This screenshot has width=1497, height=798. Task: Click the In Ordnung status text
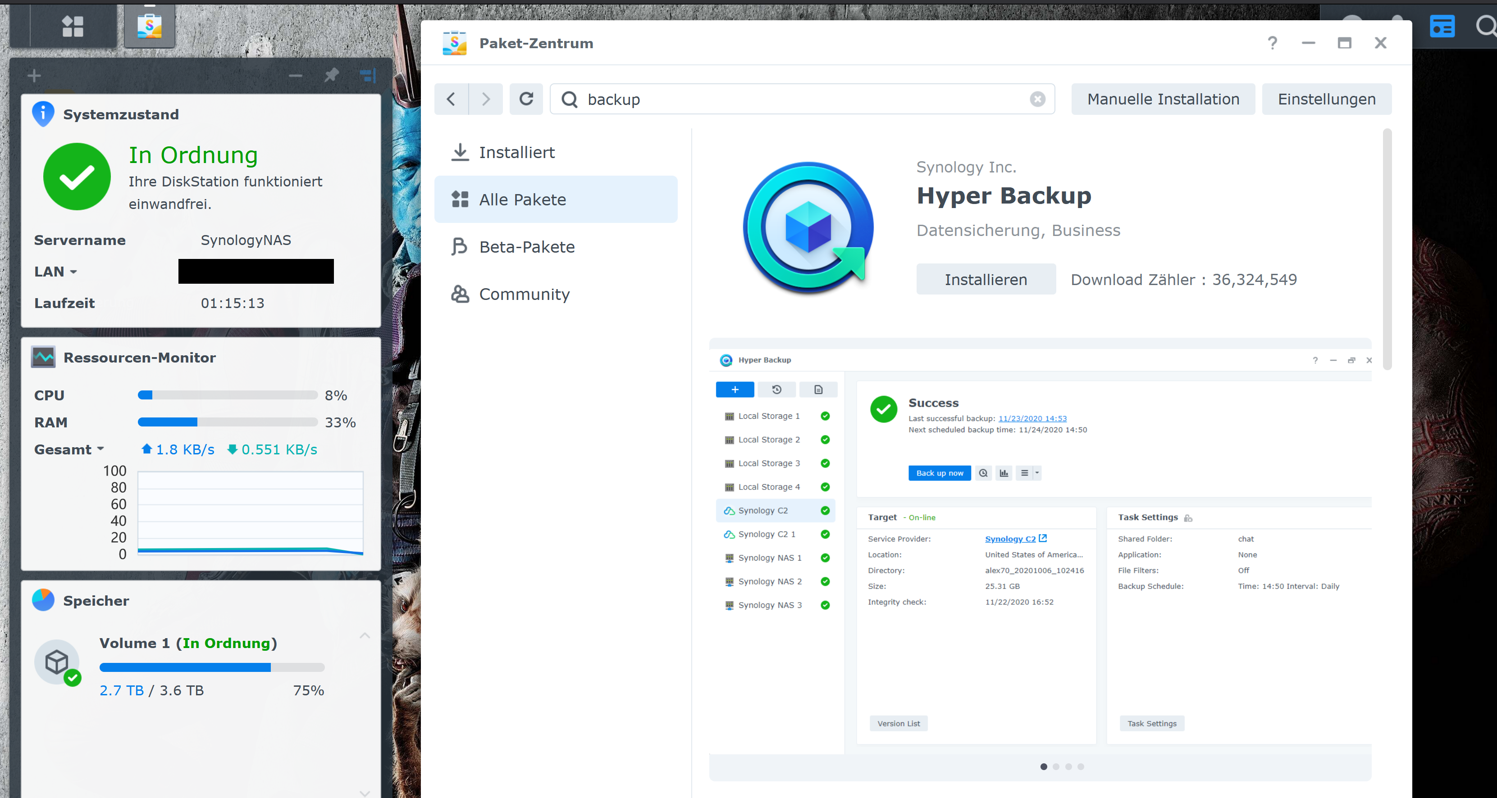point(193,155)
